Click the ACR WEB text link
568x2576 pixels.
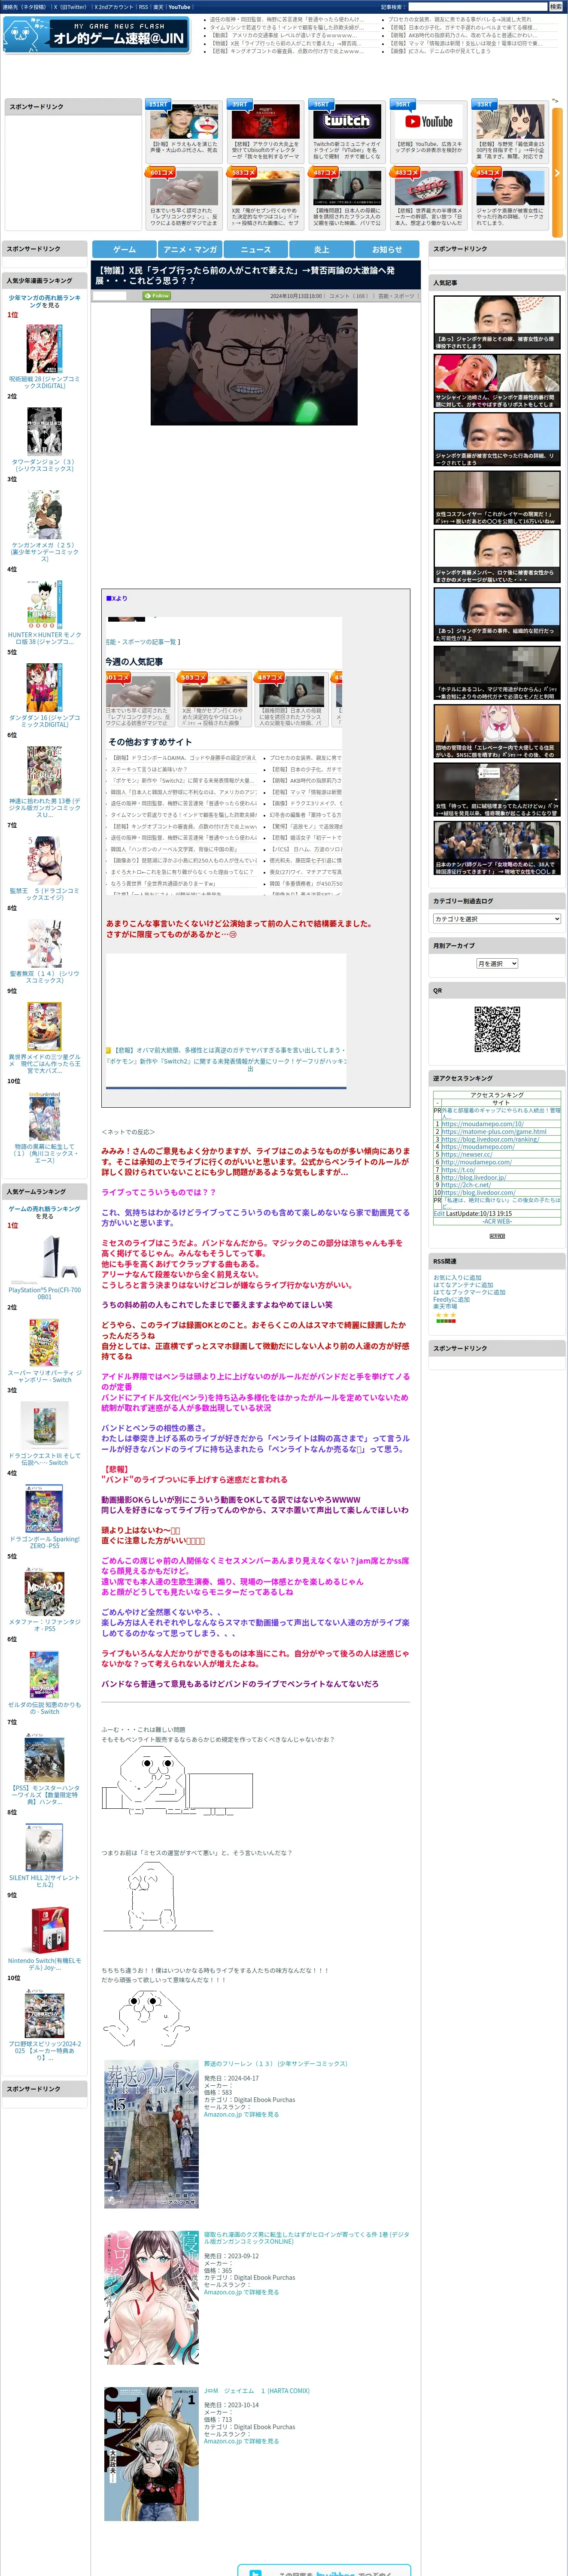coord(497,1221)
